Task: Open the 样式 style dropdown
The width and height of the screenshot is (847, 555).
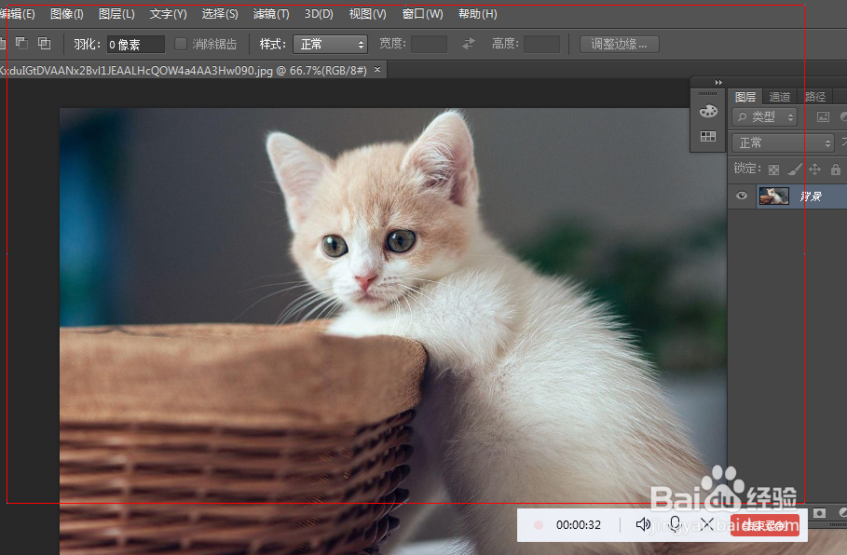Action: click(330, 45)
